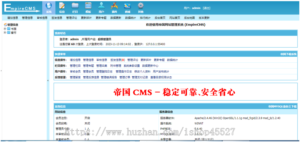The width and height of the screenshot is (300, 142).
Task: Open 数据统计 in the top menu bar
Action: (130, 18)
